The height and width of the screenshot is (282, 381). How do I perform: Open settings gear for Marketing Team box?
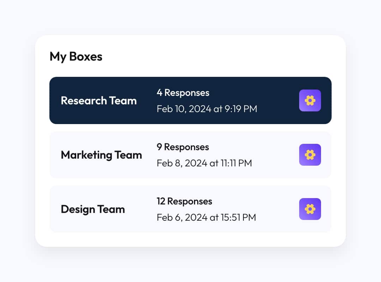(310, 155)
